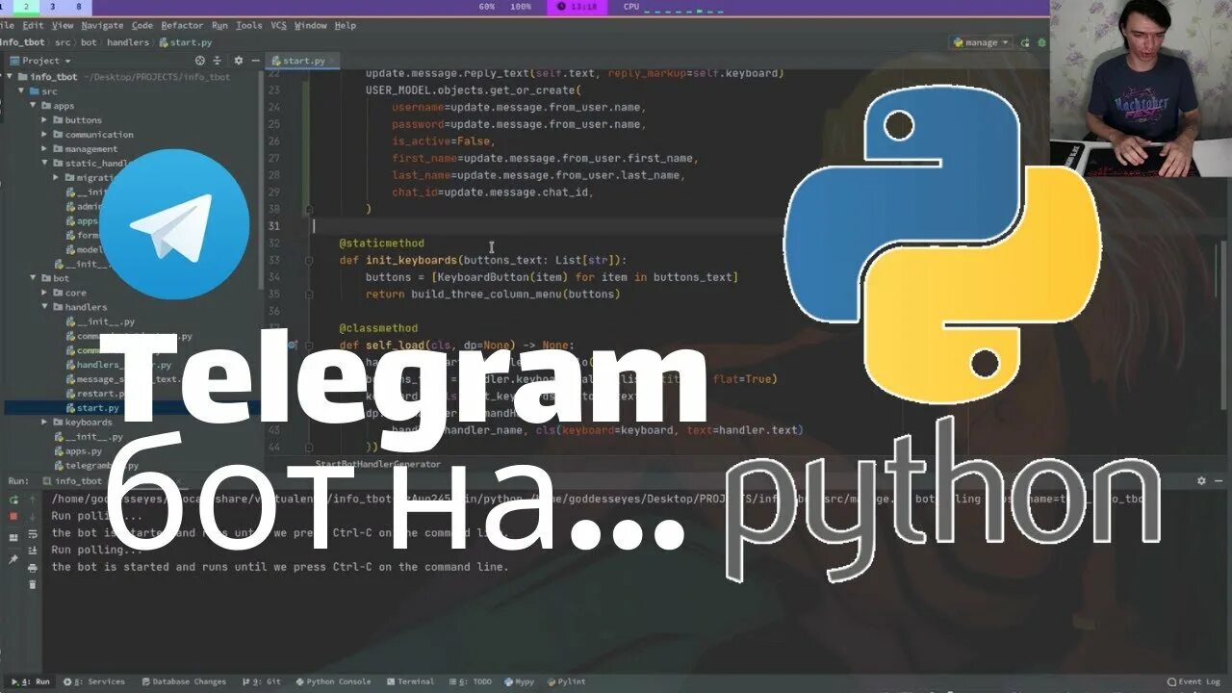Image resolution: width=1232 pixels, height=693 pixels.
Task: Click the StartBotHandlerGenerator editor breadcrumb
Action: [x=378, y=464]
